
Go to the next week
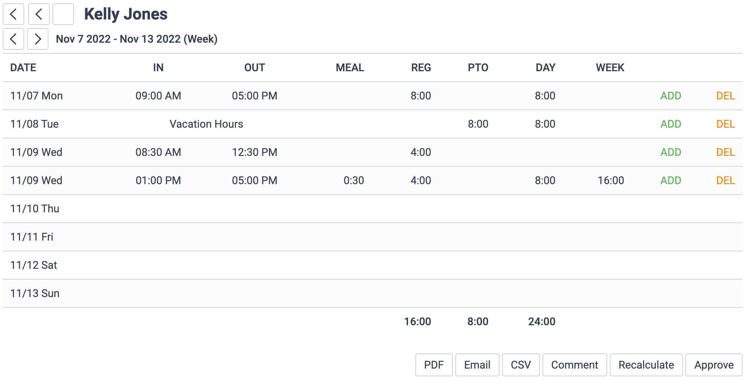pyautogui.click(x=37, y=39)
